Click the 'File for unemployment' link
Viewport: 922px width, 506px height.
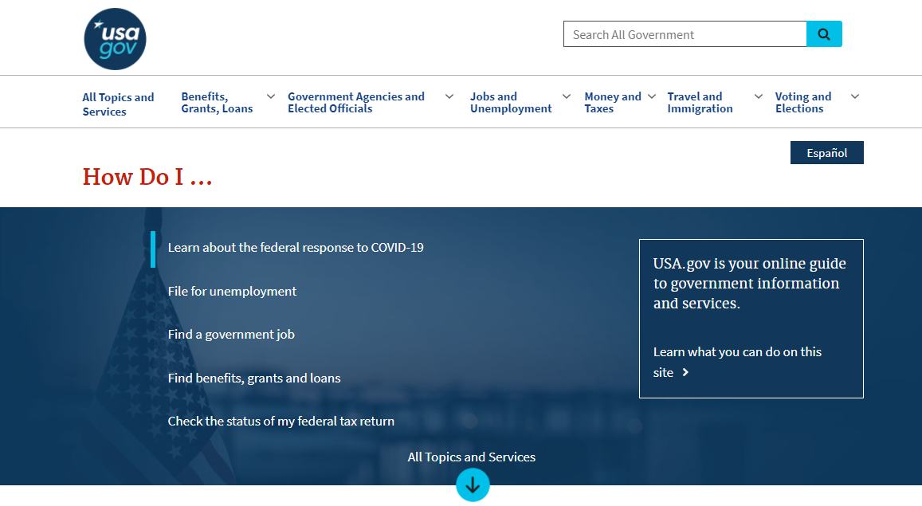point(232,291)
